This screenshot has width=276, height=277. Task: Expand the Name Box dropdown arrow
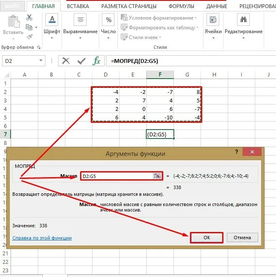pyautogui.click(x=41, y=61)
